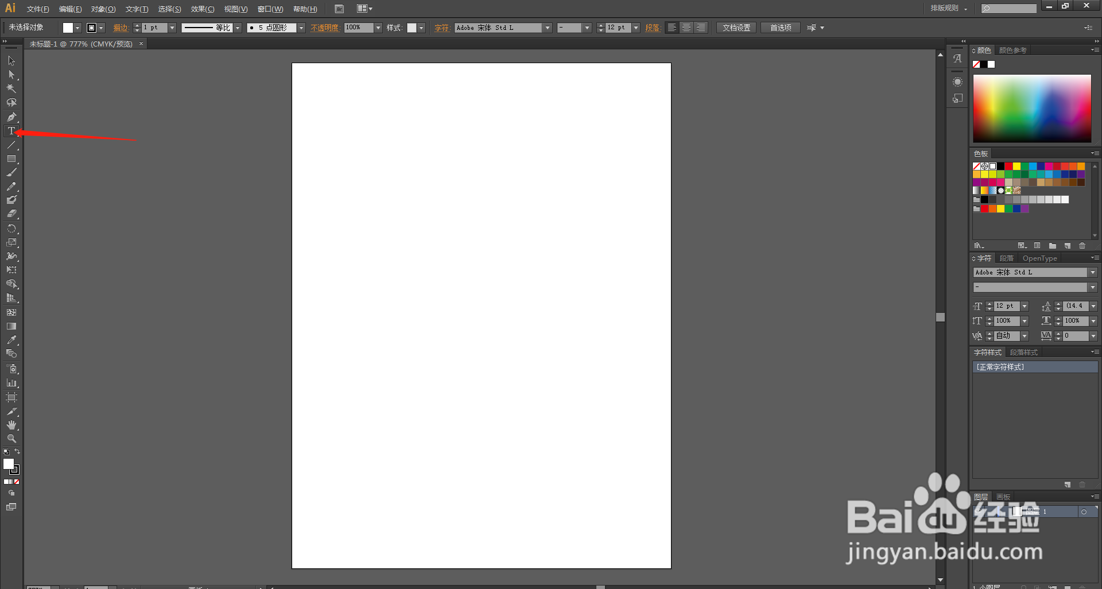Click the 12 pt font size field

point(618,28)
